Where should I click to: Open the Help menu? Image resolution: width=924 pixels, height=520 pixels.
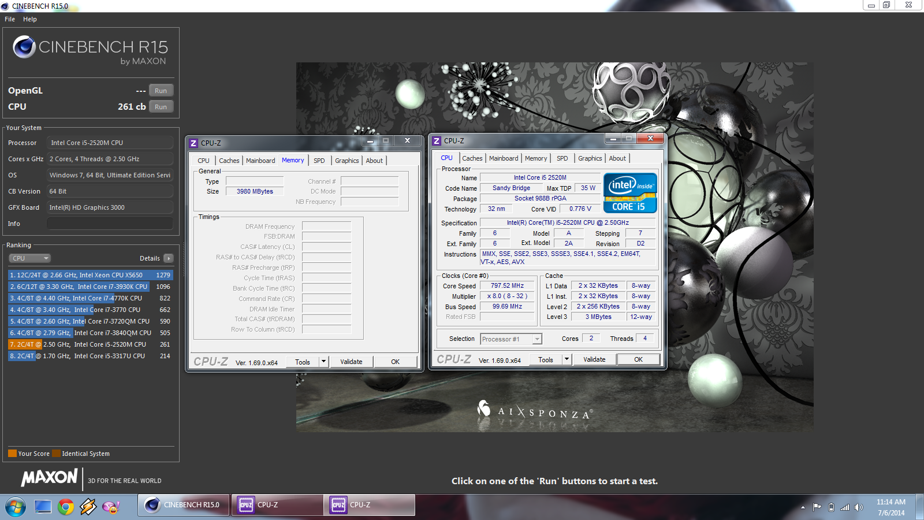pos(30,19)
